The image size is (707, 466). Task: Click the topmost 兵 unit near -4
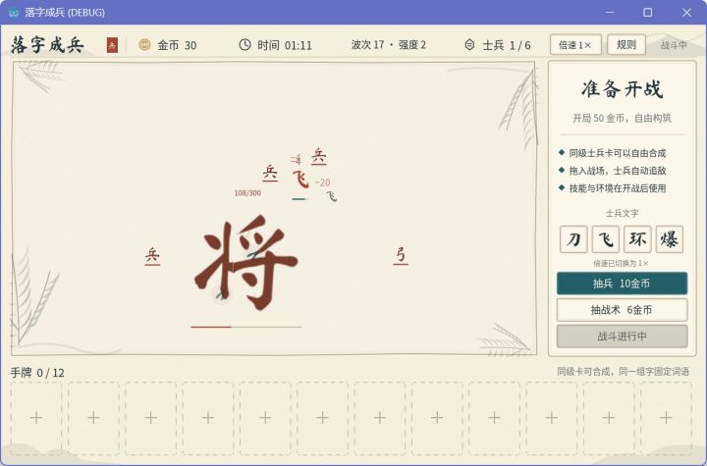[319, 156]
